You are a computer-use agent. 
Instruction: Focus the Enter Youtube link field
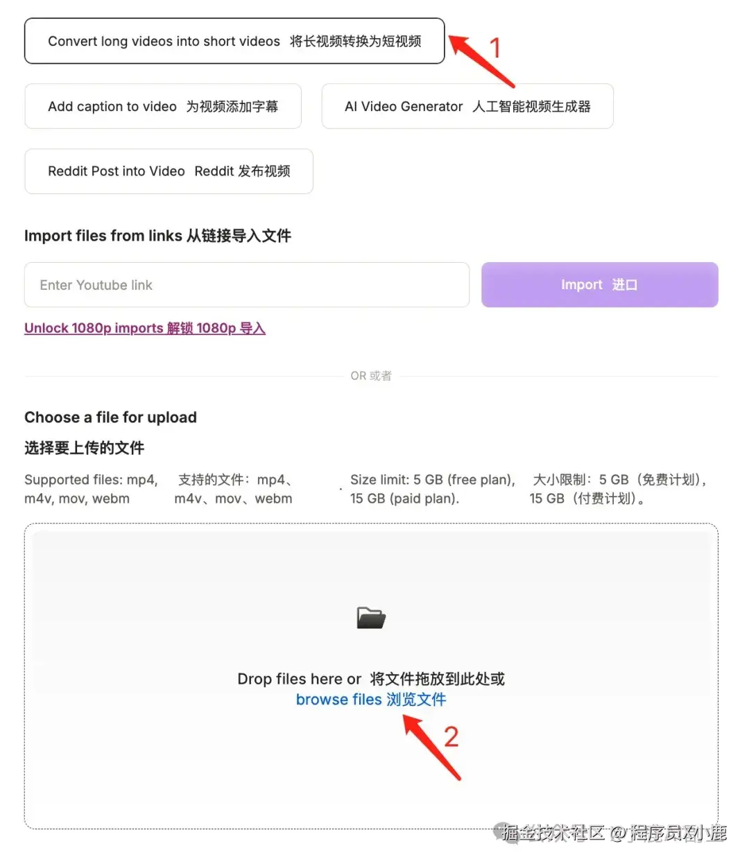coord(247,285)
